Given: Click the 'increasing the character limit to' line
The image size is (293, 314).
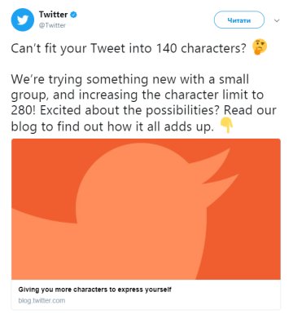Looking at the screenshot, I should click(x=138, y=95).
